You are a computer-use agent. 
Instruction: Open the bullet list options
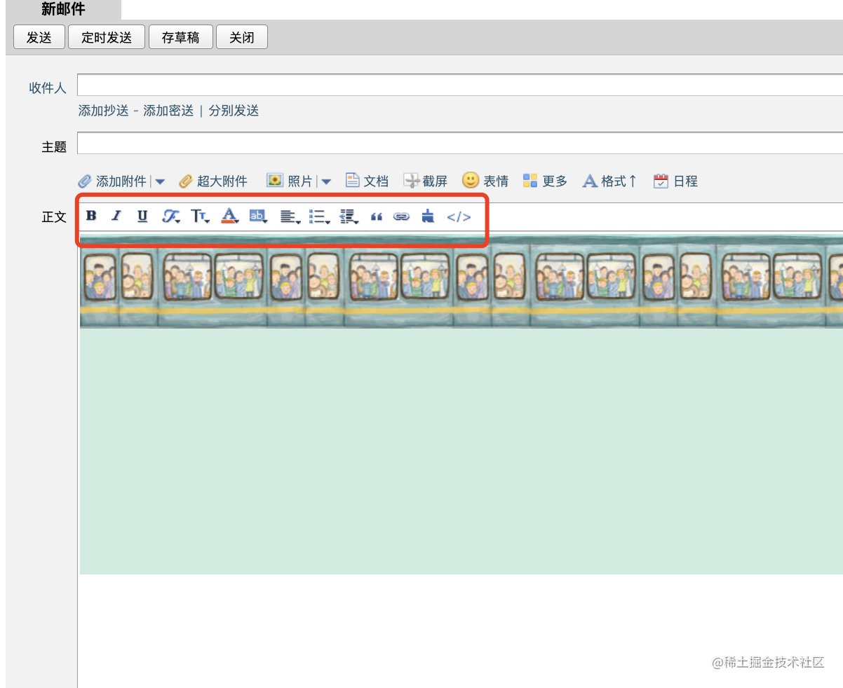click(x=319, y=216)
